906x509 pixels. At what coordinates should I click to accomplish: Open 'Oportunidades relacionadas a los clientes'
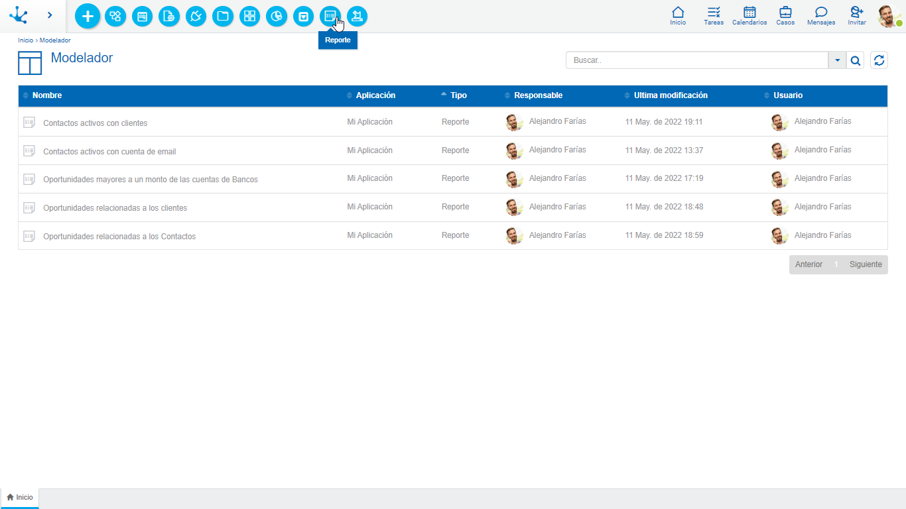tap(115, 208)
